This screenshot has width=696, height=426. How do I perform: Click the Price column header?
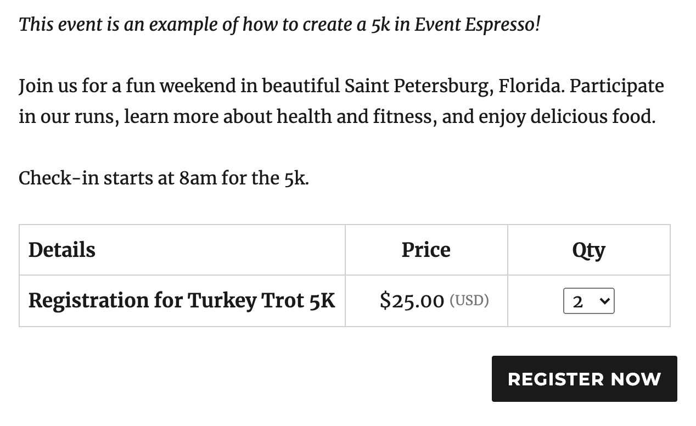click(x=426, y=250)
